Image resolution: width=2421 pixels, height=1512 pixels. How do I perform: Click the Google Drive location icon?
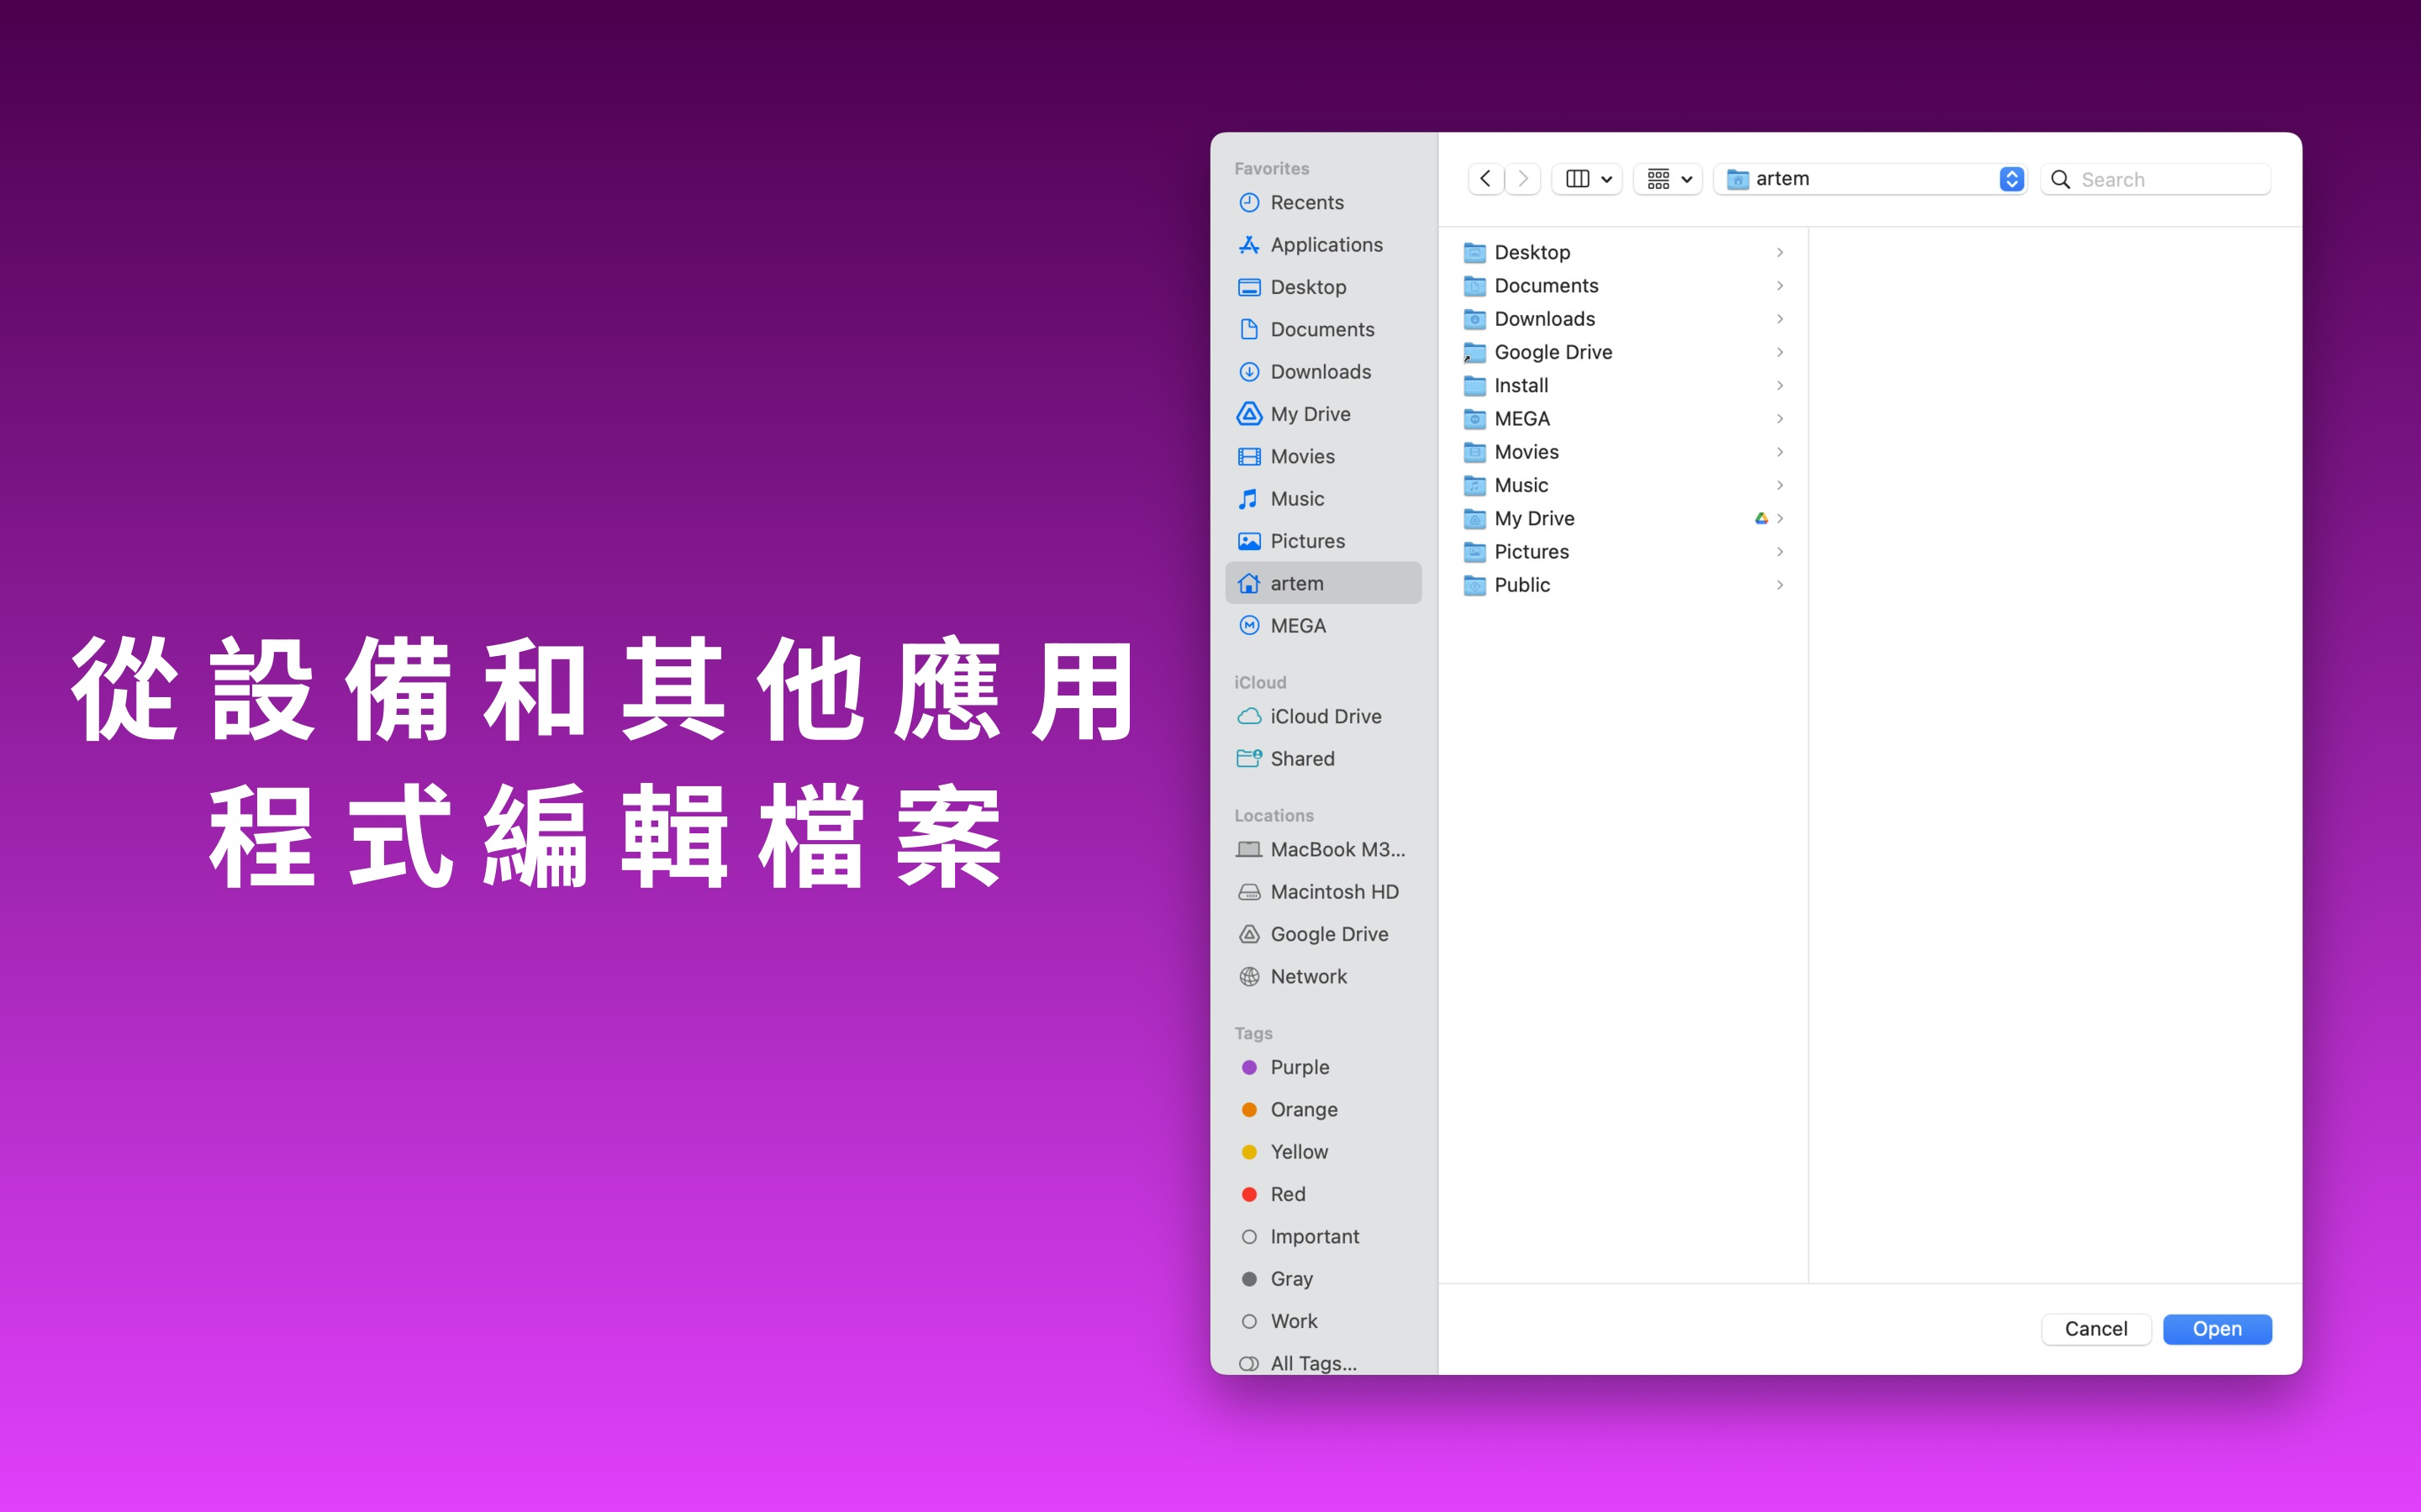click(1248, 934)
